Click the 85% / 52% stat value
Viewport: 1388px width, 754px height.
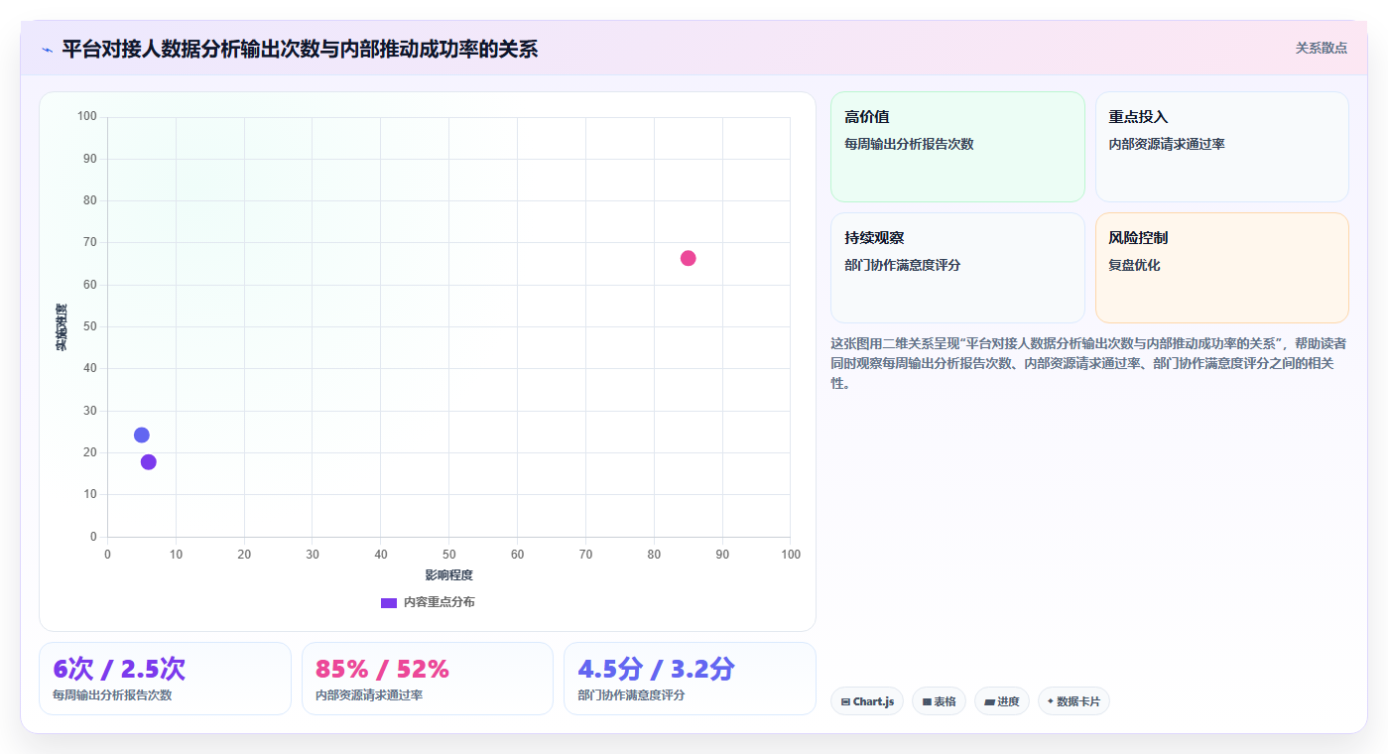coord(382,669)
